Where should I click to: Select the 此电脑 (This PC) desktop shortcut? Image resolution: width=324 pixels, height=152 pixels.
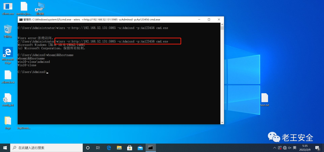point(40,8)
